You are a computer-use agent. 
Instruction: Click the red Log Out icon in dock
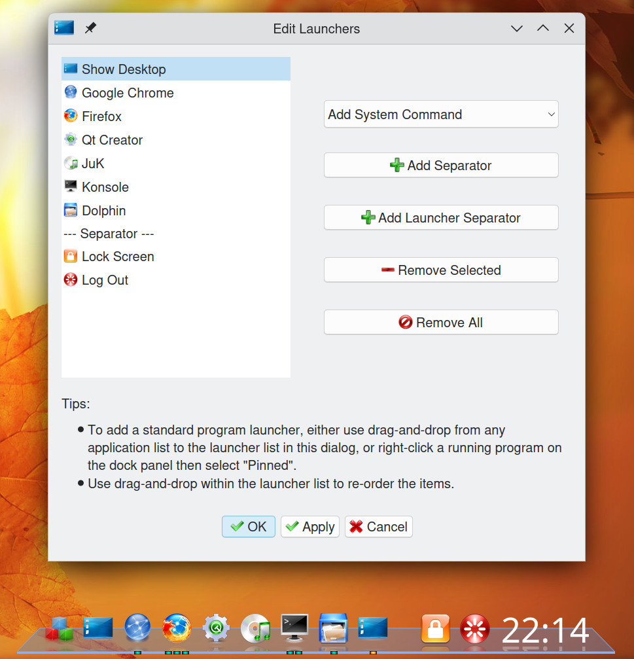click(x=475, y=629)
